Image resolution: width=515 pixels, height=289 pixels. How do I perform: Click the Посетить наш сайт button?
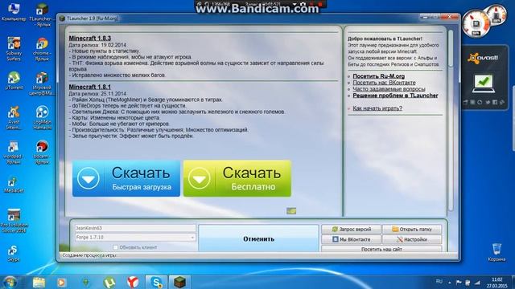click(x=381, y=249)
